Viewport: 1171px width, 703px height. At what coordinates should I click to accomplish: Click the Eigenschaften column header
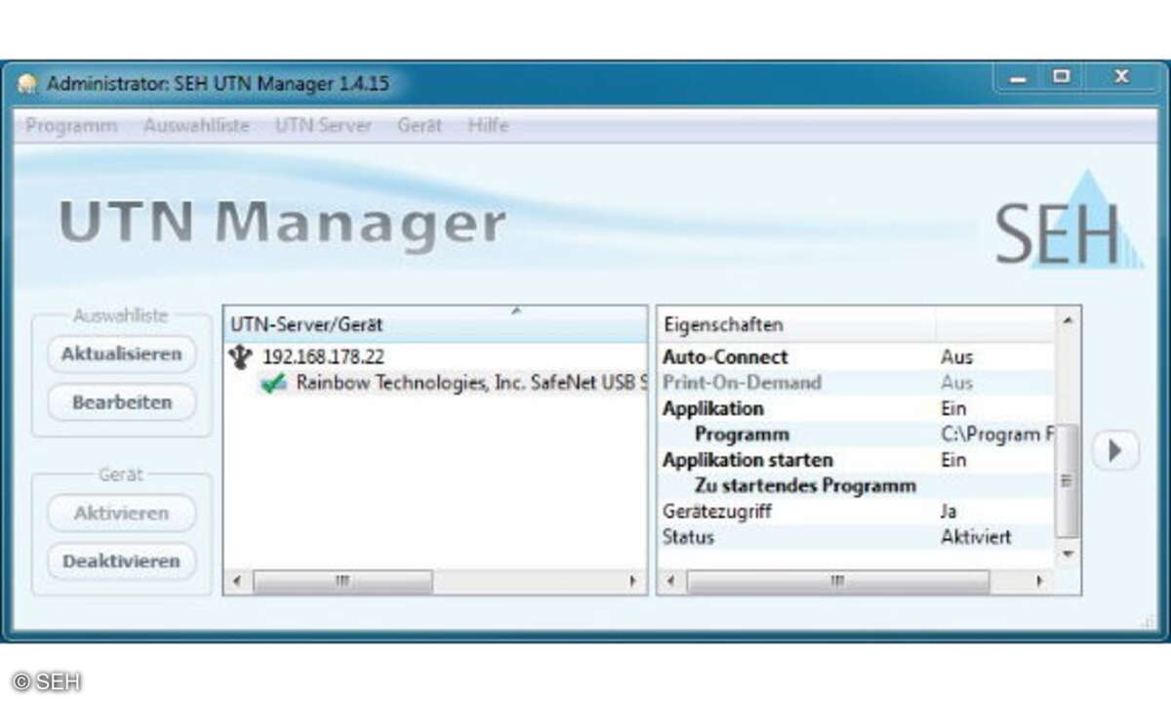click(x=722, y=324)
